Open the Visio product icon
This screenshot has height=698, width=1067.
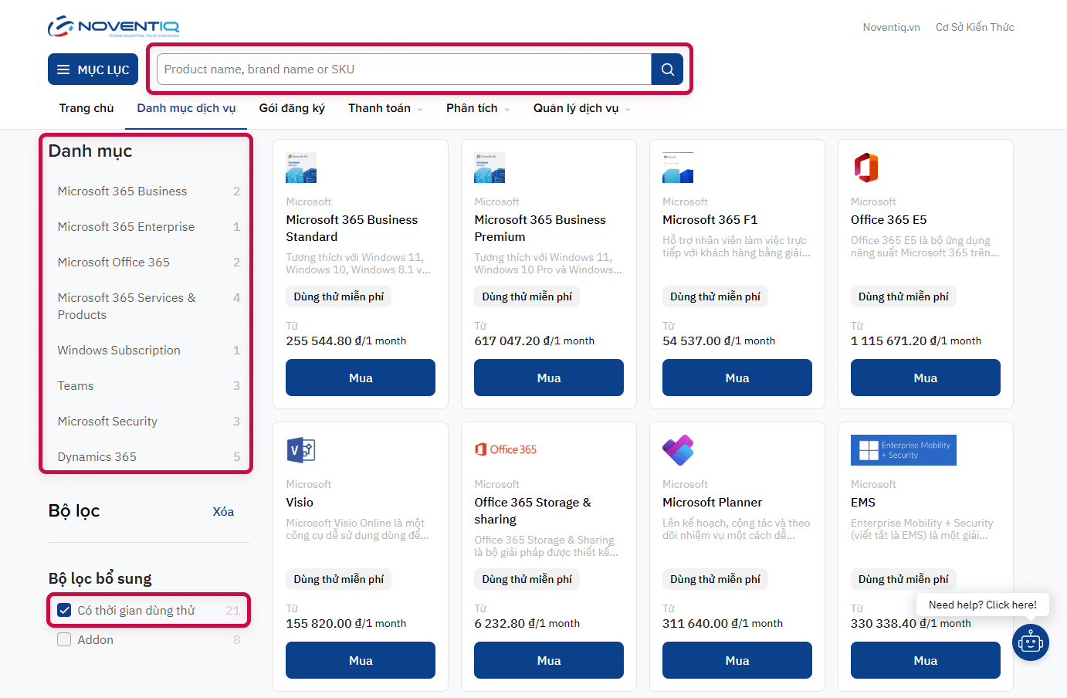point(300,449)
